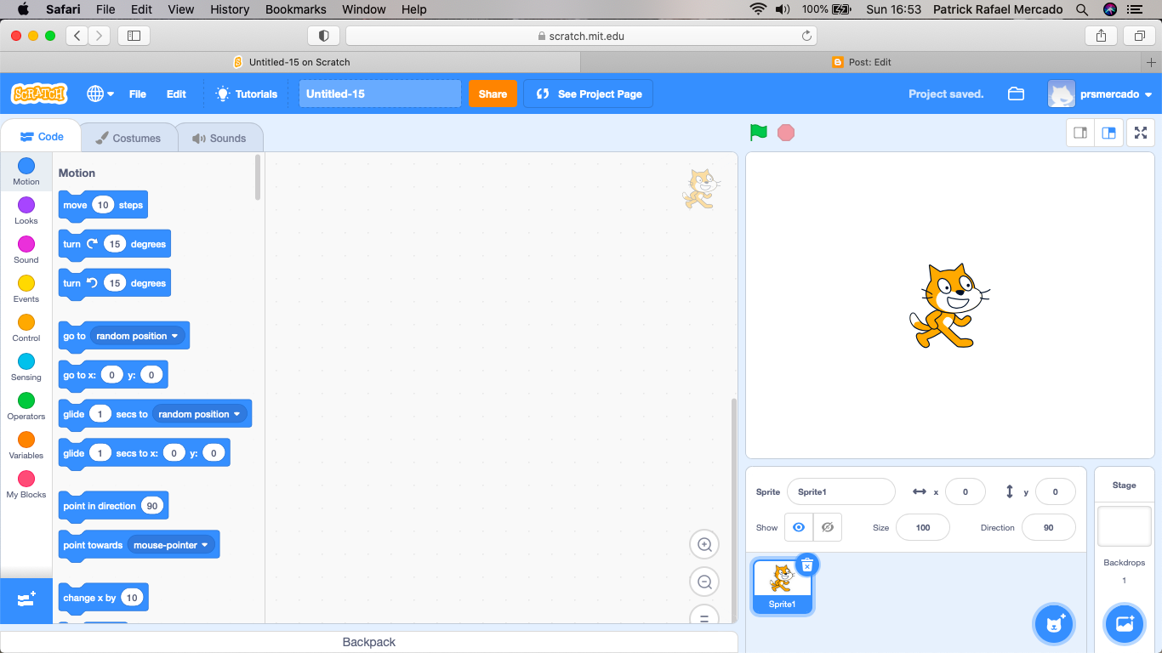Switch to the Costumes tab

(x=128, y=138)
